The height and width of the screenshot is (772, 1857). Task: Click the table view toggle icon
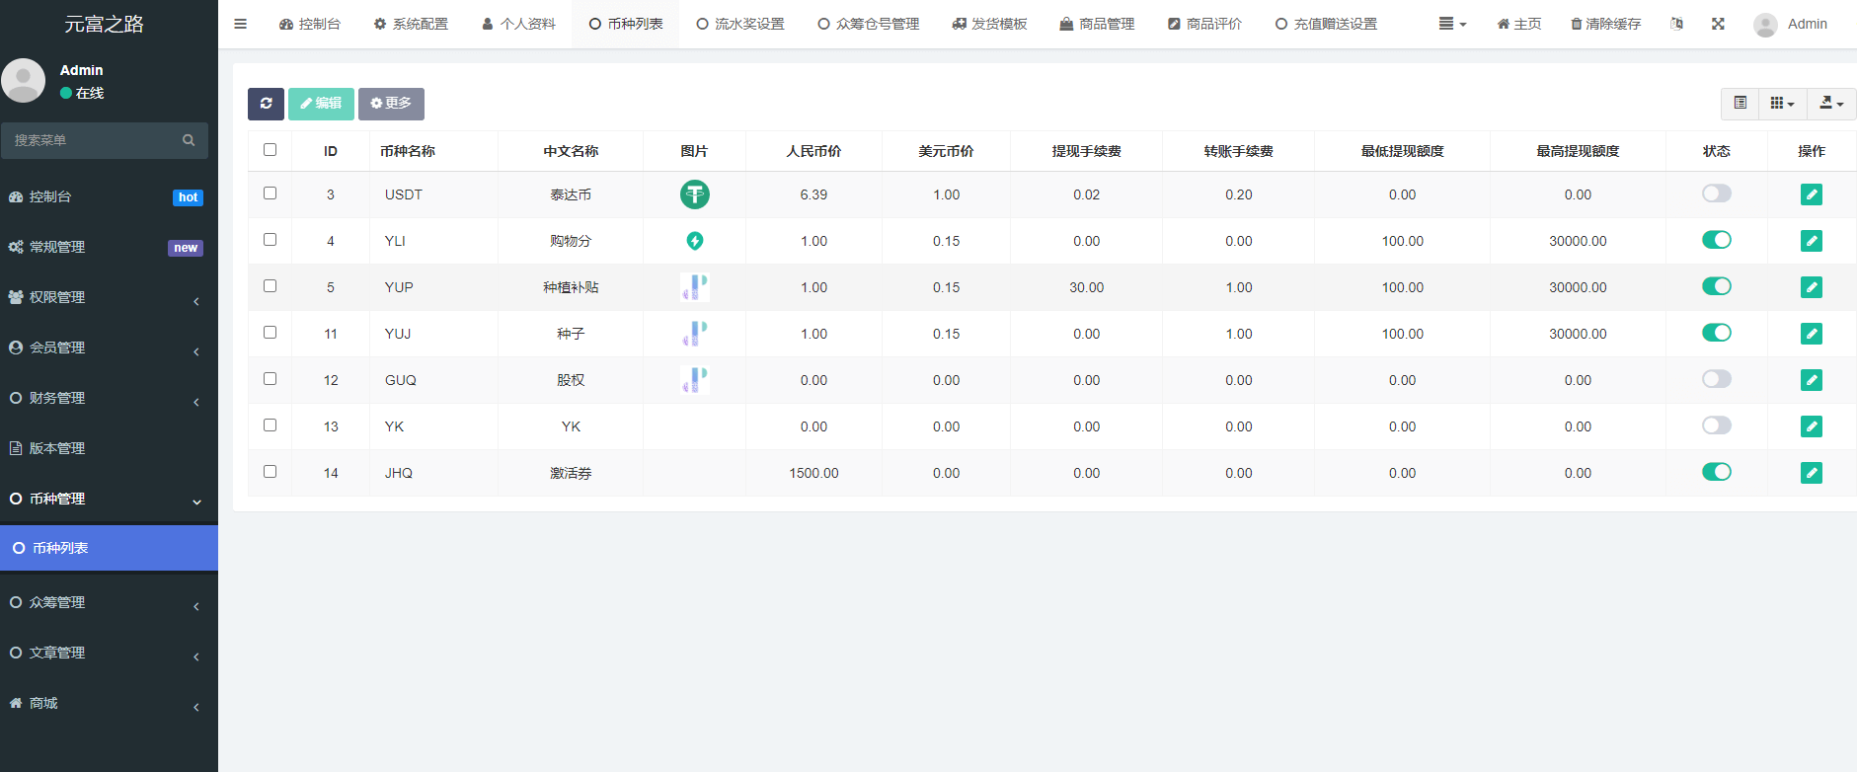(1740, 104)
